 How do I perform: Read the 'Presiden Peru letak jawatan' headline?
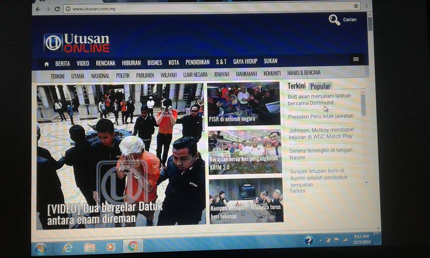pyautogui.click(x=321, y=116)
